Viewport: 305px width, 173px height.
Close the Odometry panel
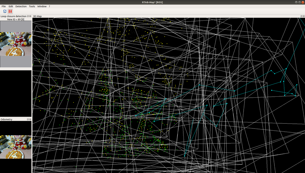[30, 119]
